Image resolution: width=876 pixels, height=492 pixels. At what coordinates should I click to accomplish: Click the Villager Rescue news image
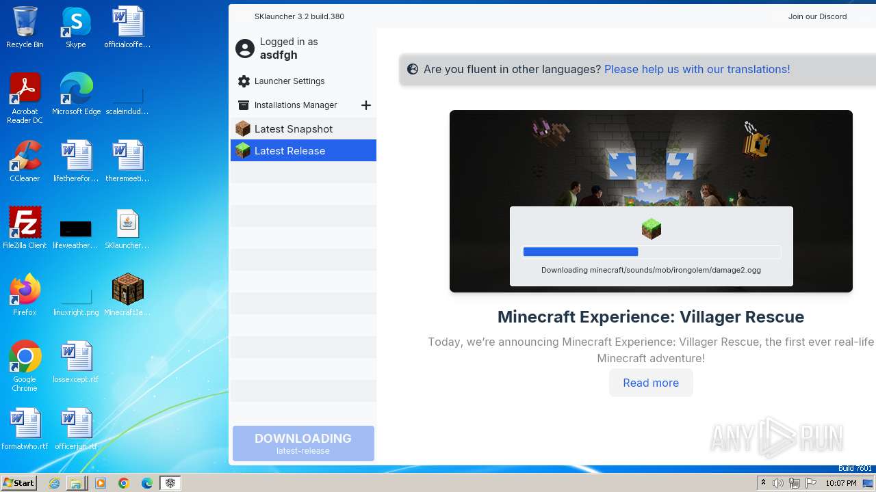tap(651, 201)
